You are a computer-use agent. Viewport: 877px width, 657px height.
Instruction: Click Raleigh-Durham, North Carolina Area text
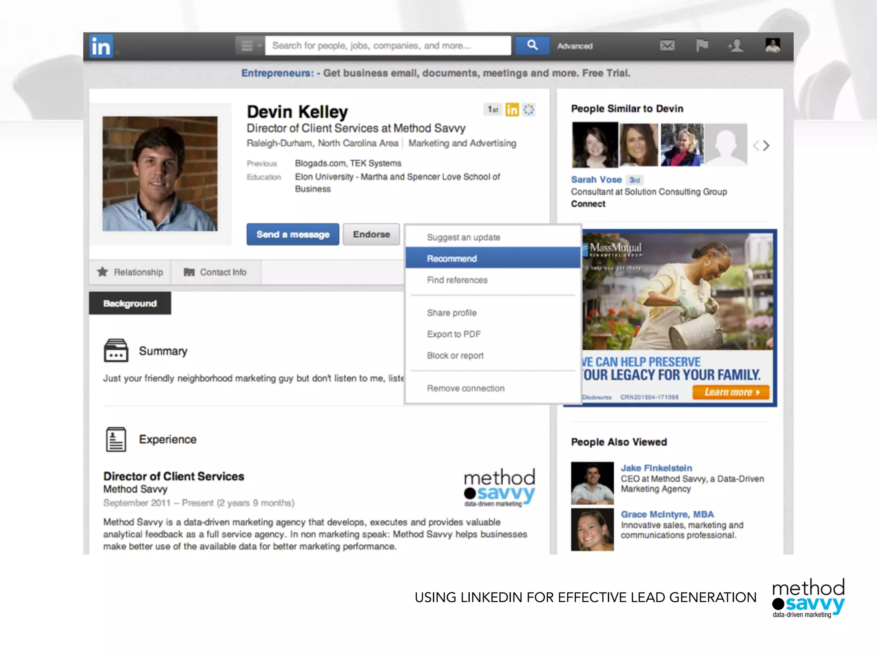(322, 143)
